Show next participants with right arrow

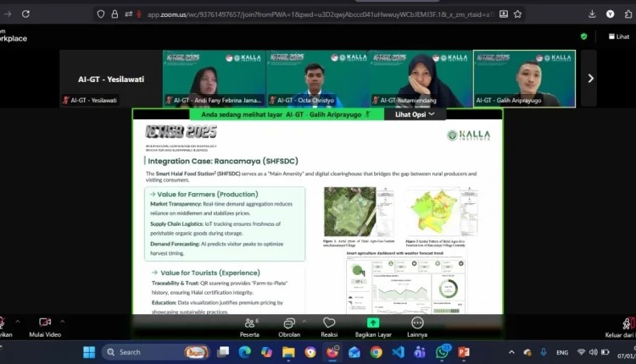[x=590, y=78]
